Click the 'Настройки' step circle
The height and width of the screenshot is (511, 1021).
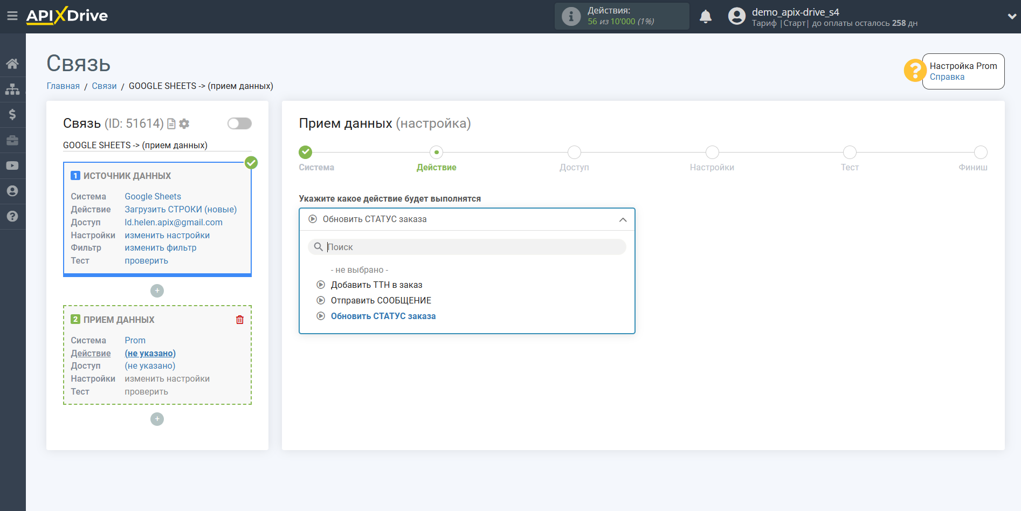[x=712, y=152]
